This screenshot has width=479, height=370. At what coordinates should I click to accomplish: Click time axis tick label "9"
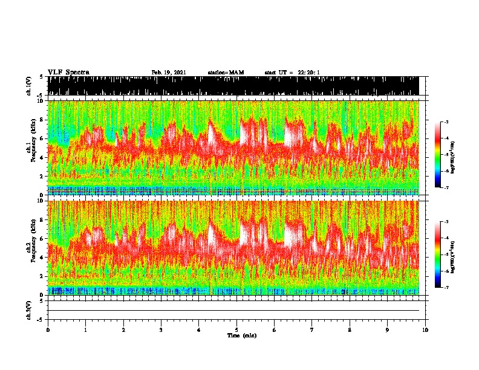click(x=387, y=329)
